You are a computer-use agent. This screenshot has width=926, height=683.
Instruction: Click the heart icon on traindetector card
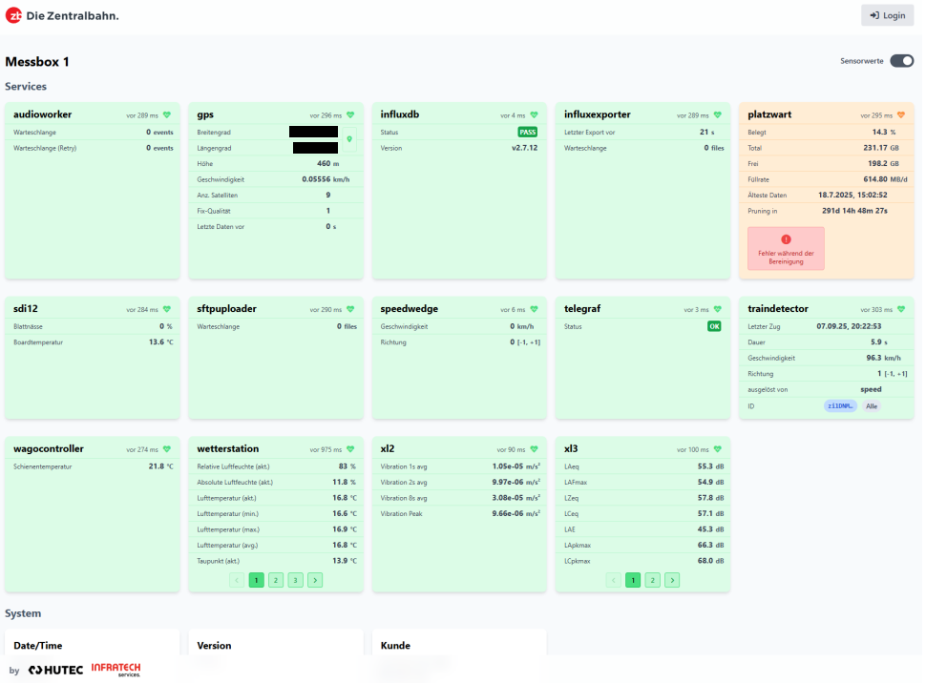[900, 309]
